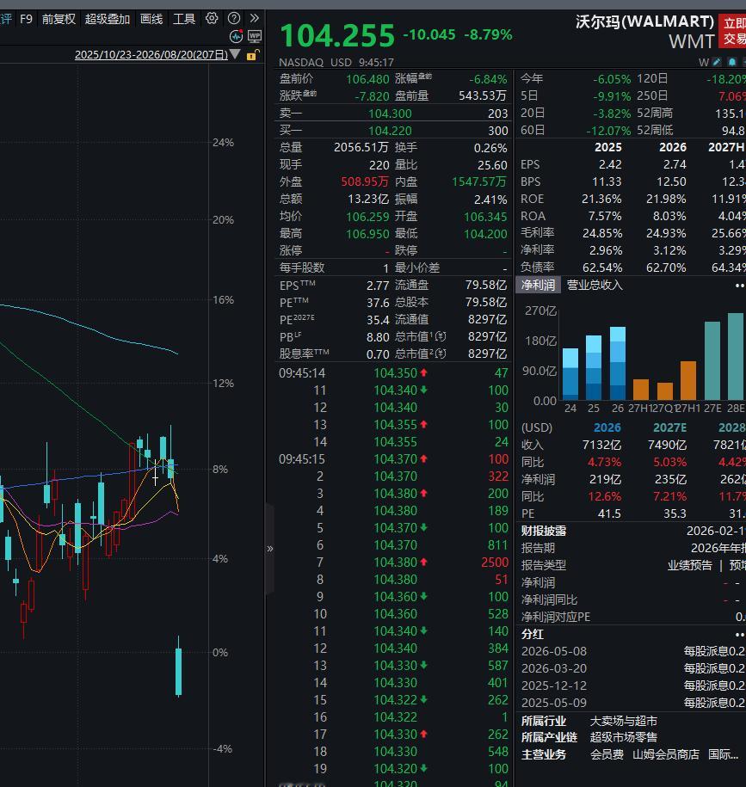
Task: Click the 2025 EPS value 2.42
Action: pyautogui.click(x=610, y=164)
